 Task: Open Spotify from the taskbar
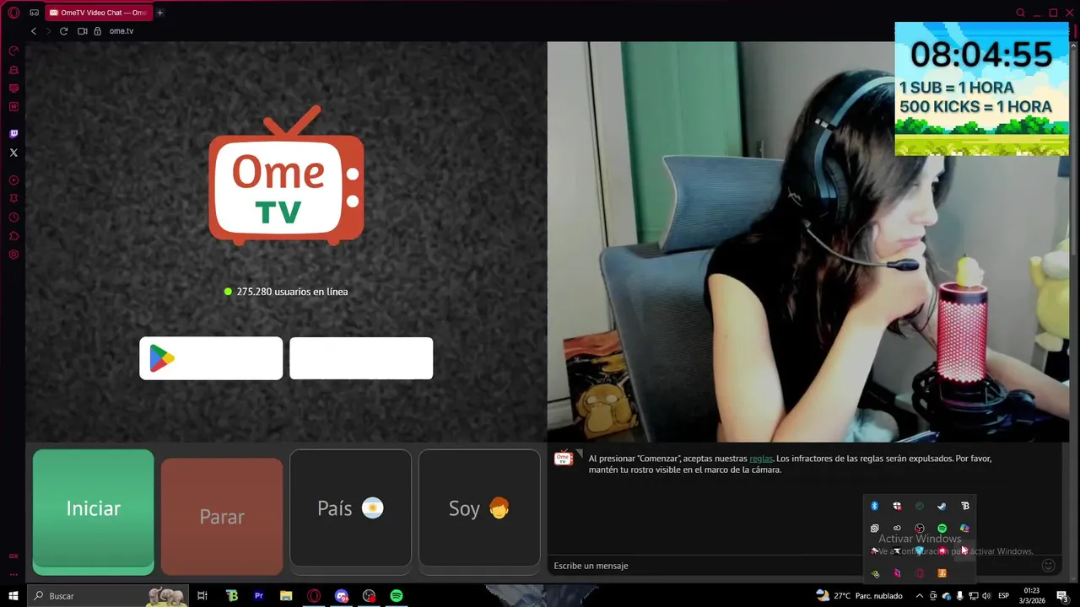(397, 596)
